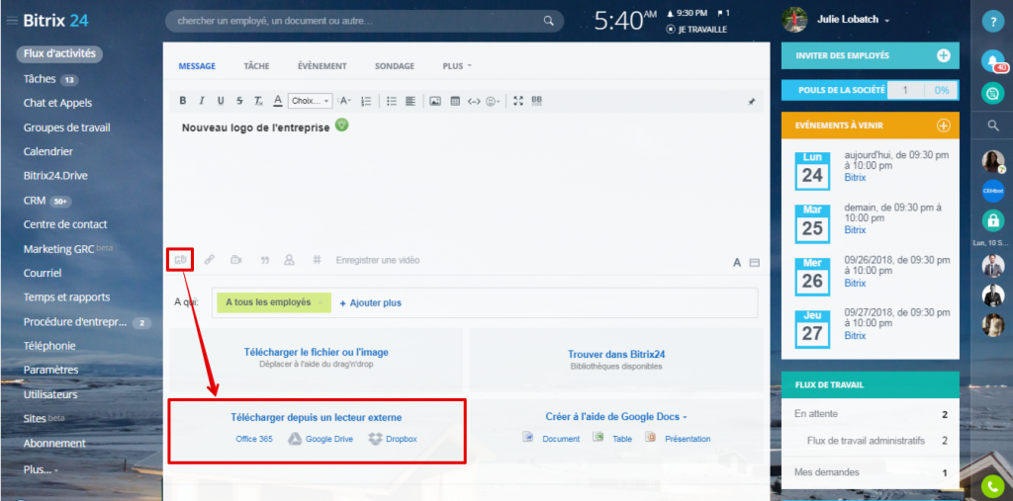
Task: Open the CRMbot chat
Action: (x=993, y=191)
